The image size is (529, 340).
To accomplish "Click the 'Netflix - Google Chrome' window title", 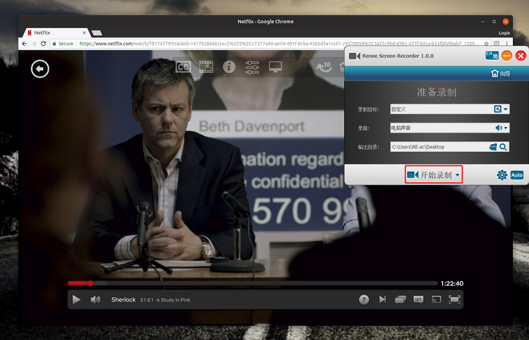I will [266, 22].
